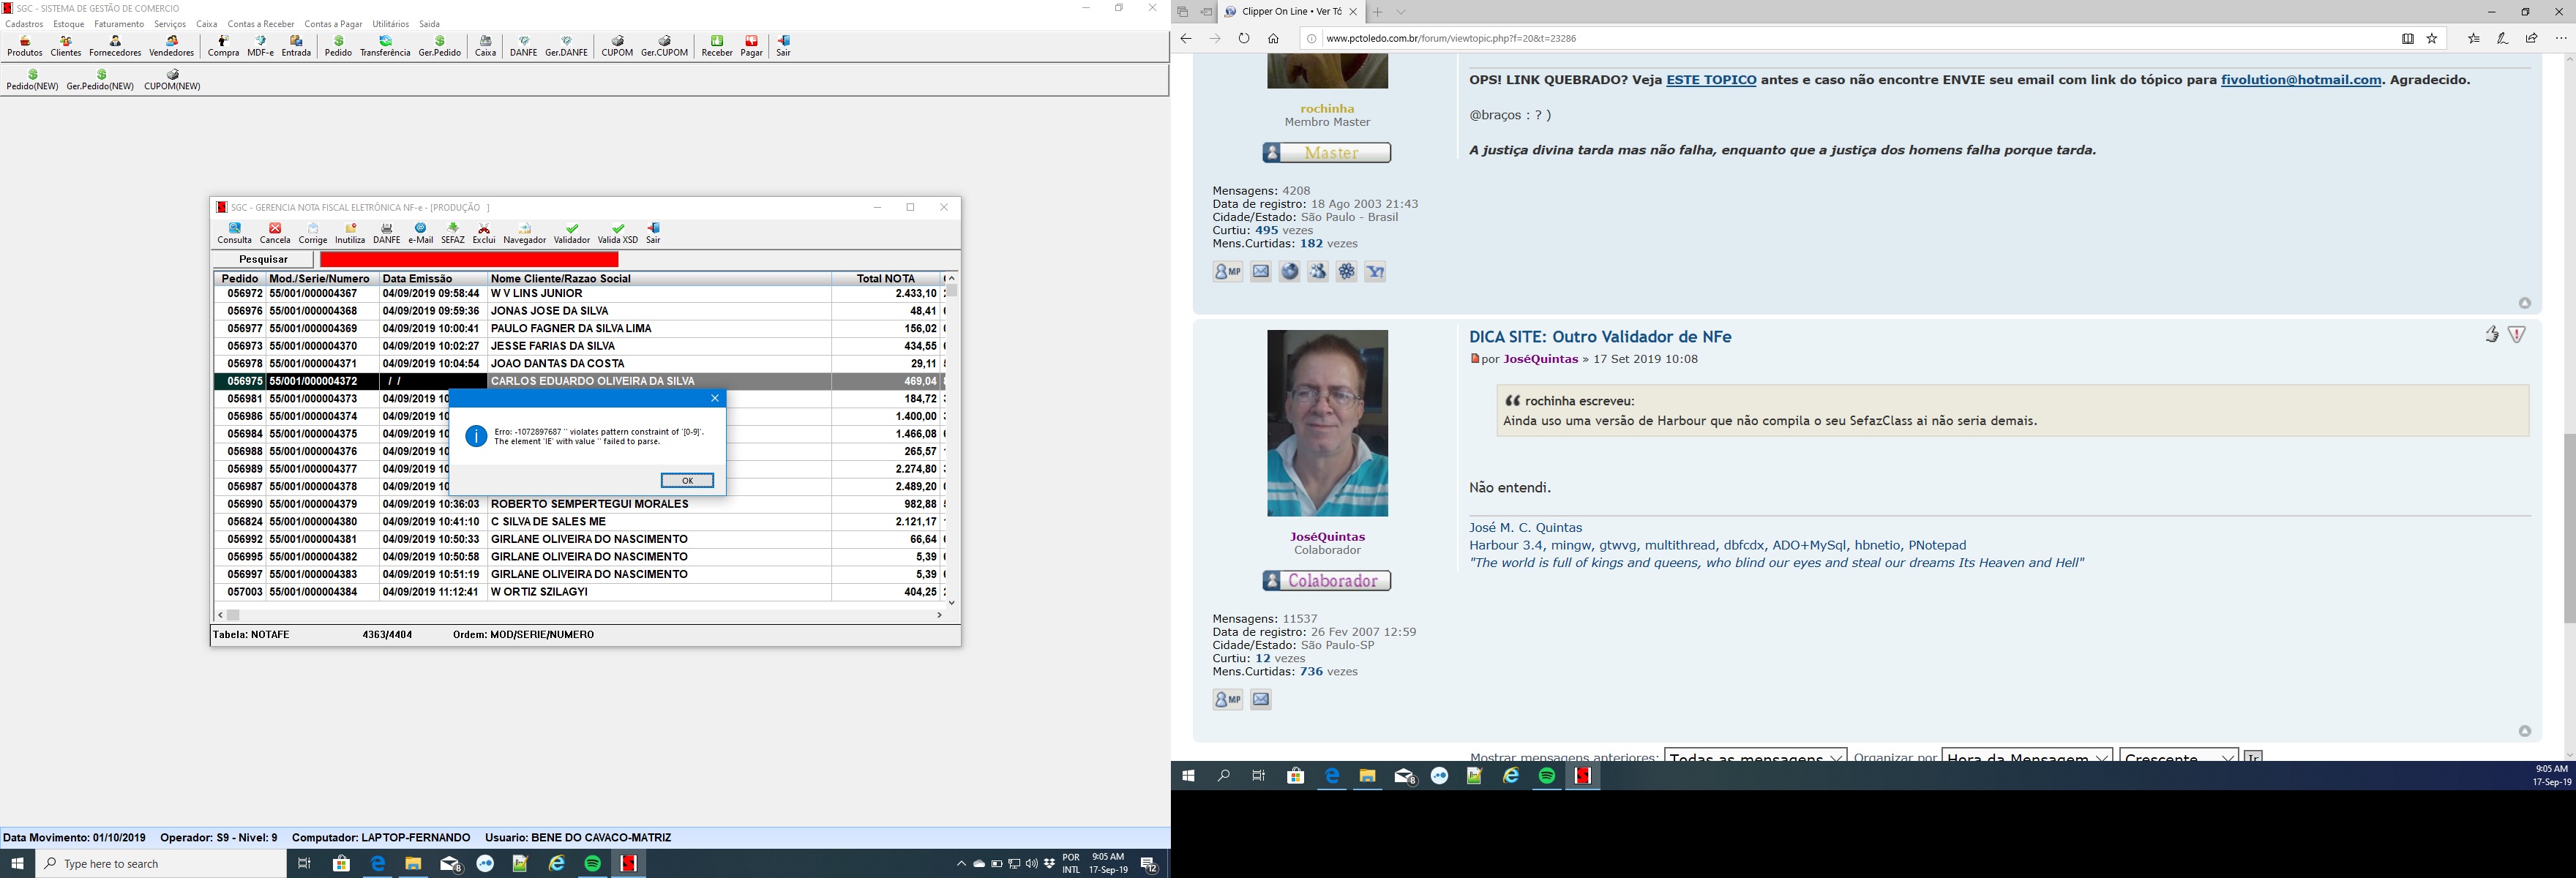Open the Faturamento menu
Screen dimensions: 2576x878
[119, 24]
